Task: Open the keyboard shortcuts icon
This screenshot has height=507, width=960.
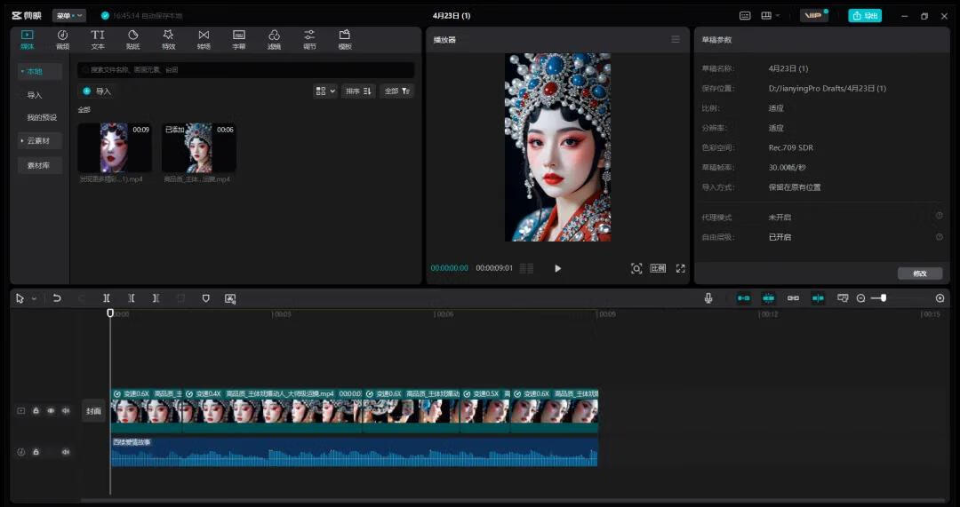Action: 745,16
